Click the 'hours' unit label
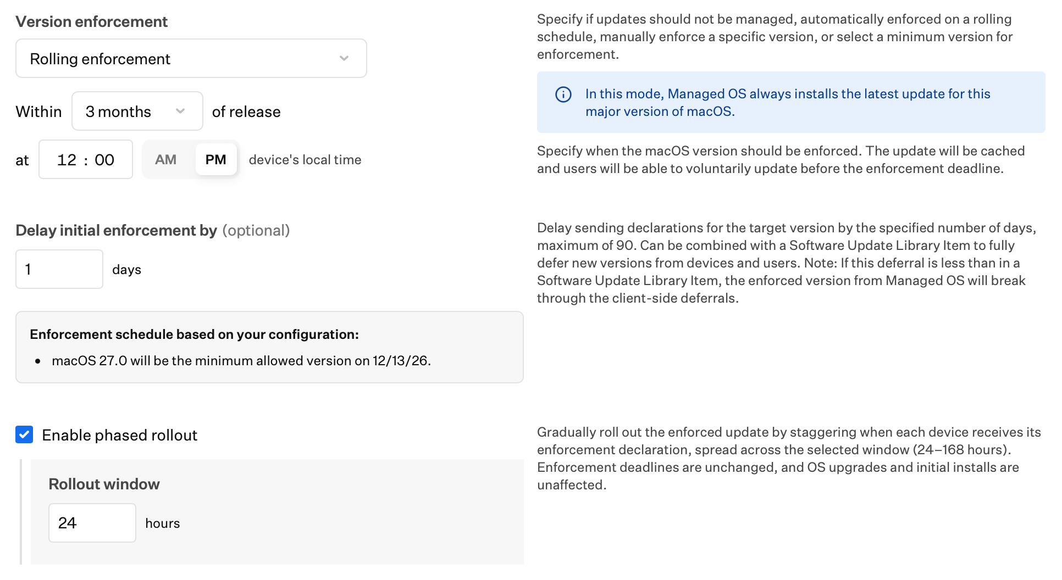 (x=163, y=523)
